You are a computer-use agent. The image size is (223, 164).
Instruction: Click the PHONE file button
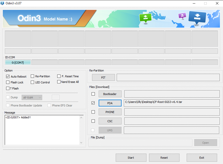coord(110,112)
